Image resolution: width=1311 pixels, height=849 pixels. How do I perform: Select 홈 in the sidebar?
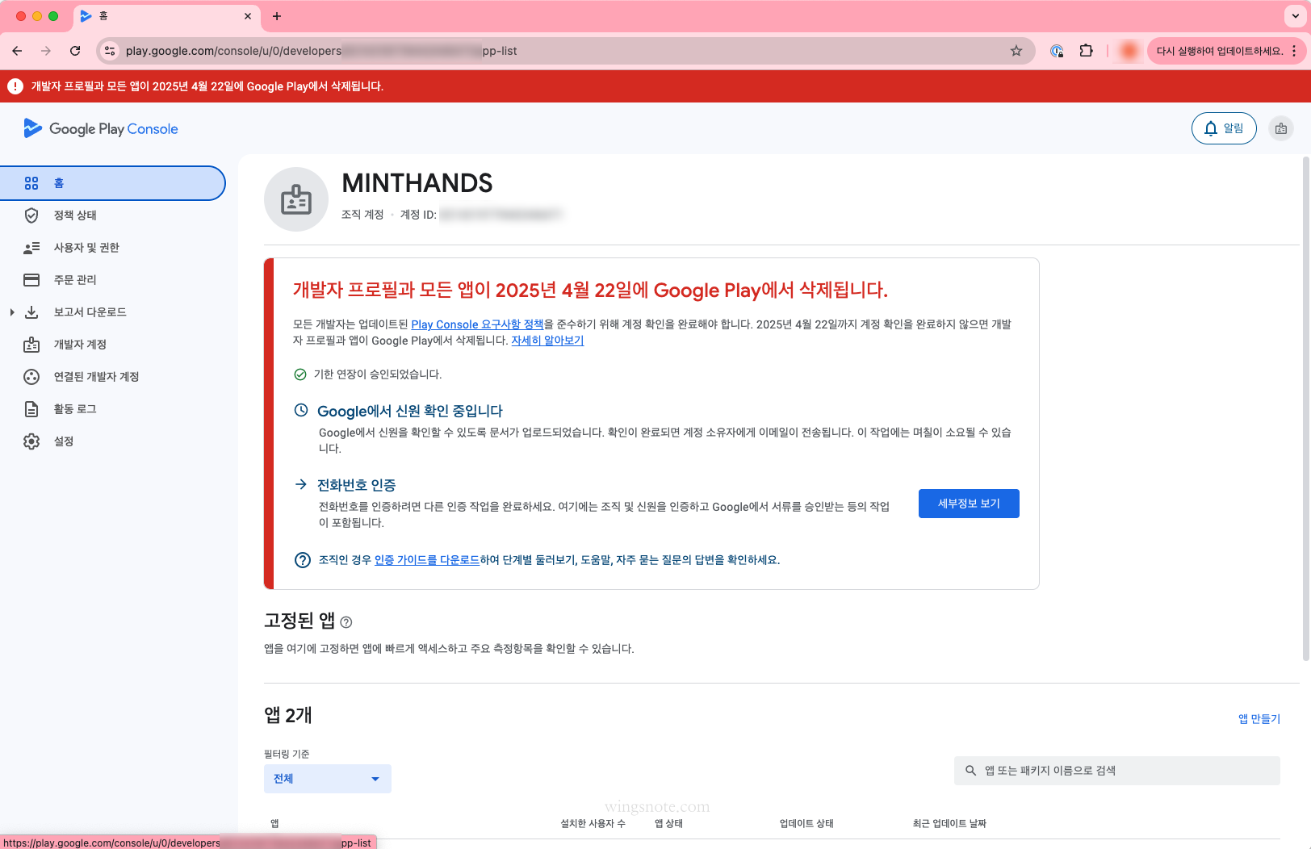pos(112,183)
